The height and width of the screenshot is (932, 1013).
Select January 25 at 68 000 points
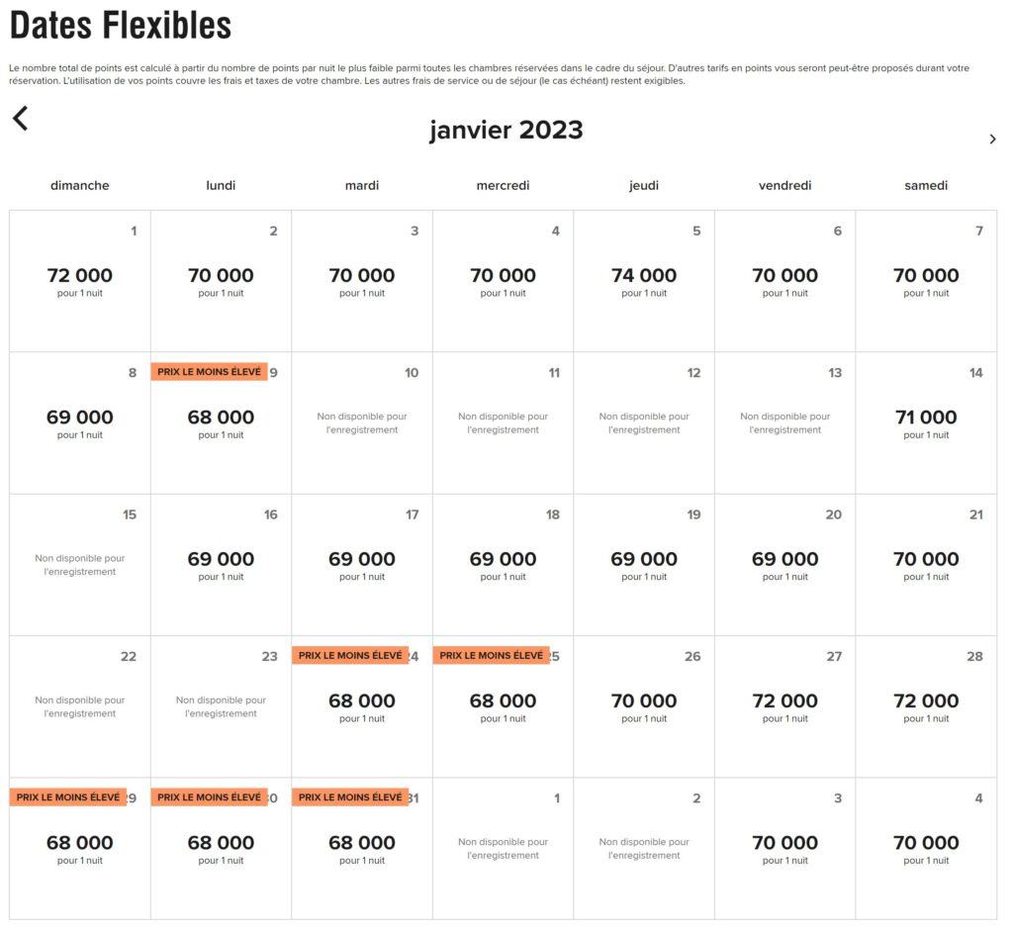tap(503, 706)
